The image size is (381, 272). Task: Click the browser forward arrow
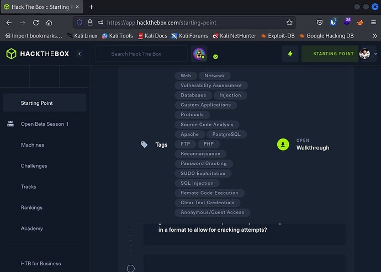pyautogui.click(x=22, y=23)
